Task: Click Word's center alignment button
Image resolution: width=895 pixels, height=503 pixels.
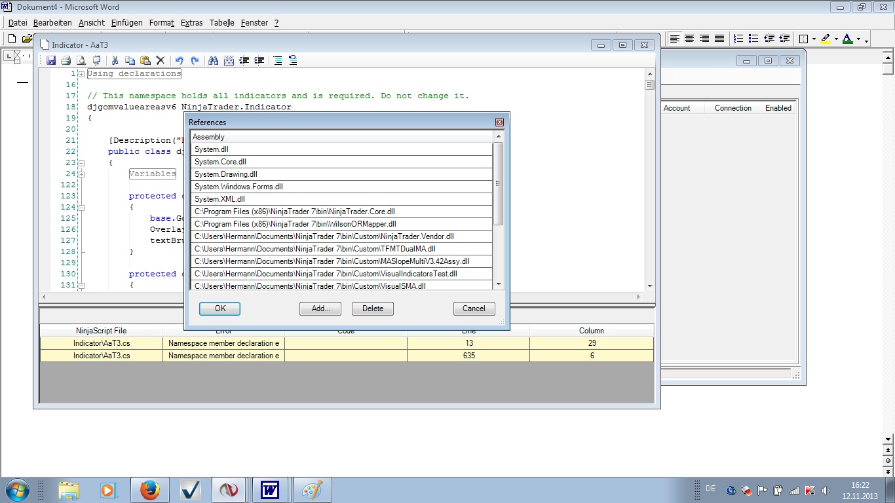Action: [689, 39]
